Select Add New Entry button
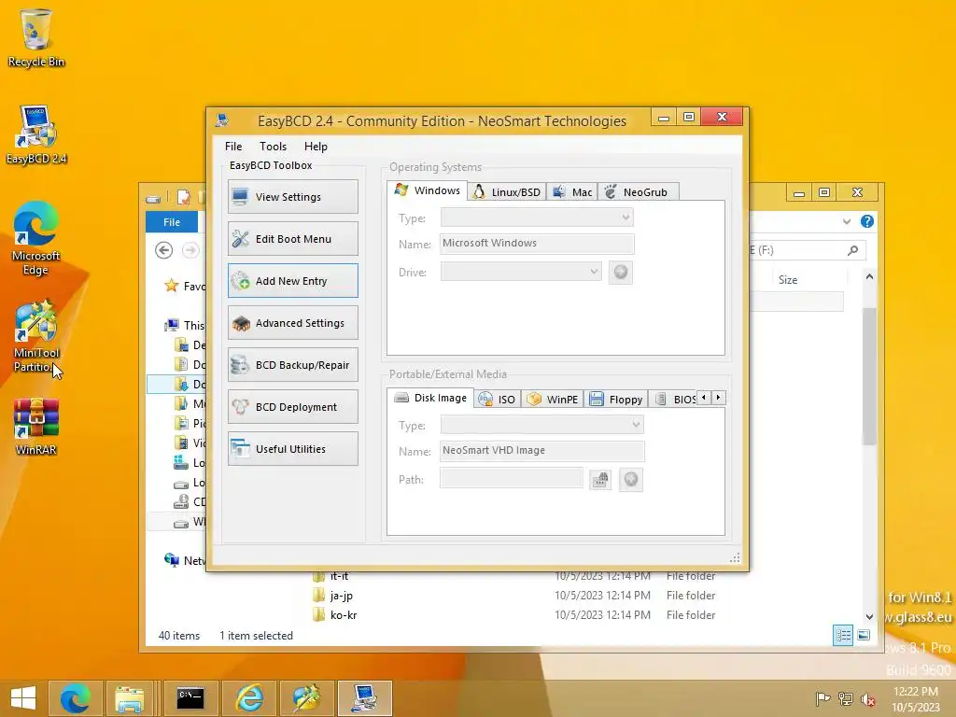Image resolution: width=956 pixels, height=717 pixels. pyautogui.click(x=292, y=280)
